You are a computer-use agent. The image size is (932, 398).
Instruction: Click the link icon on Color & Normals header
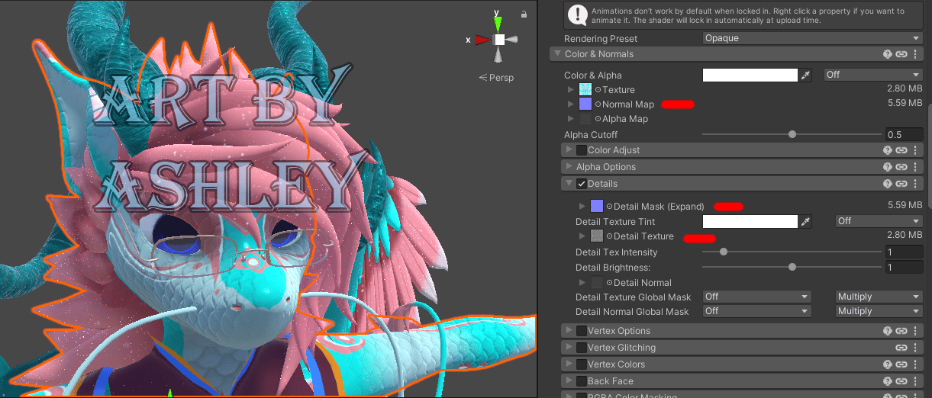point(901,54)
